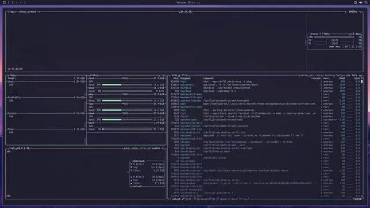The width and height of the screenshot is (370, 208).
Task: Toggle sync in the net box
Action: (x=127, y=148)
